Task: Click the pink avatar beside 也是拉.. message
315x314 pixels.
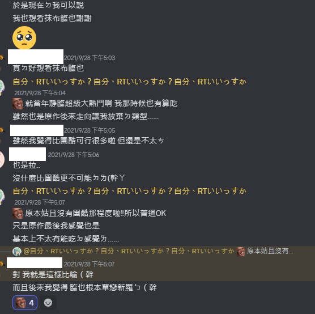Action: [2, 160]
